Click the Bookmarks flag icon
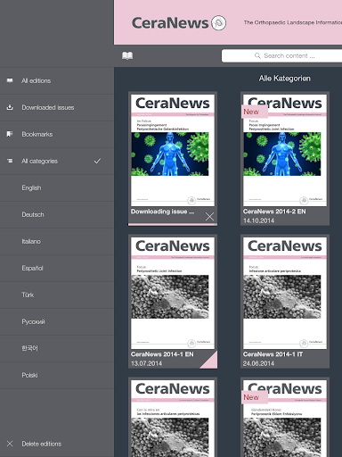 10,134
